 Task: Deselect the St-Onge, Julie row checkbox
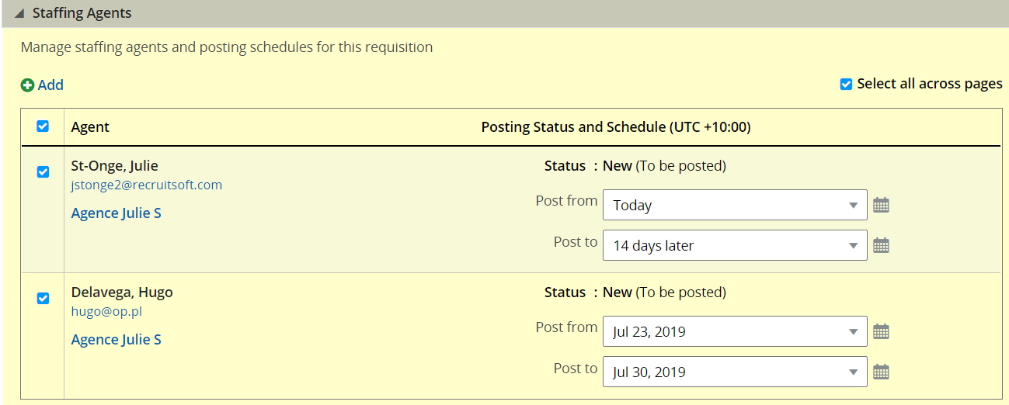43,172
